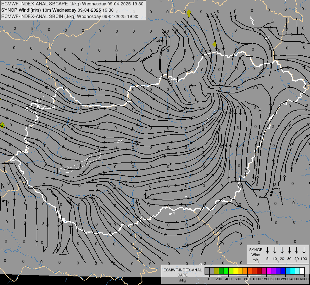Select the dark red CAPE legend swatch
This screenshot has width=310, height=285.
[260, 271]
